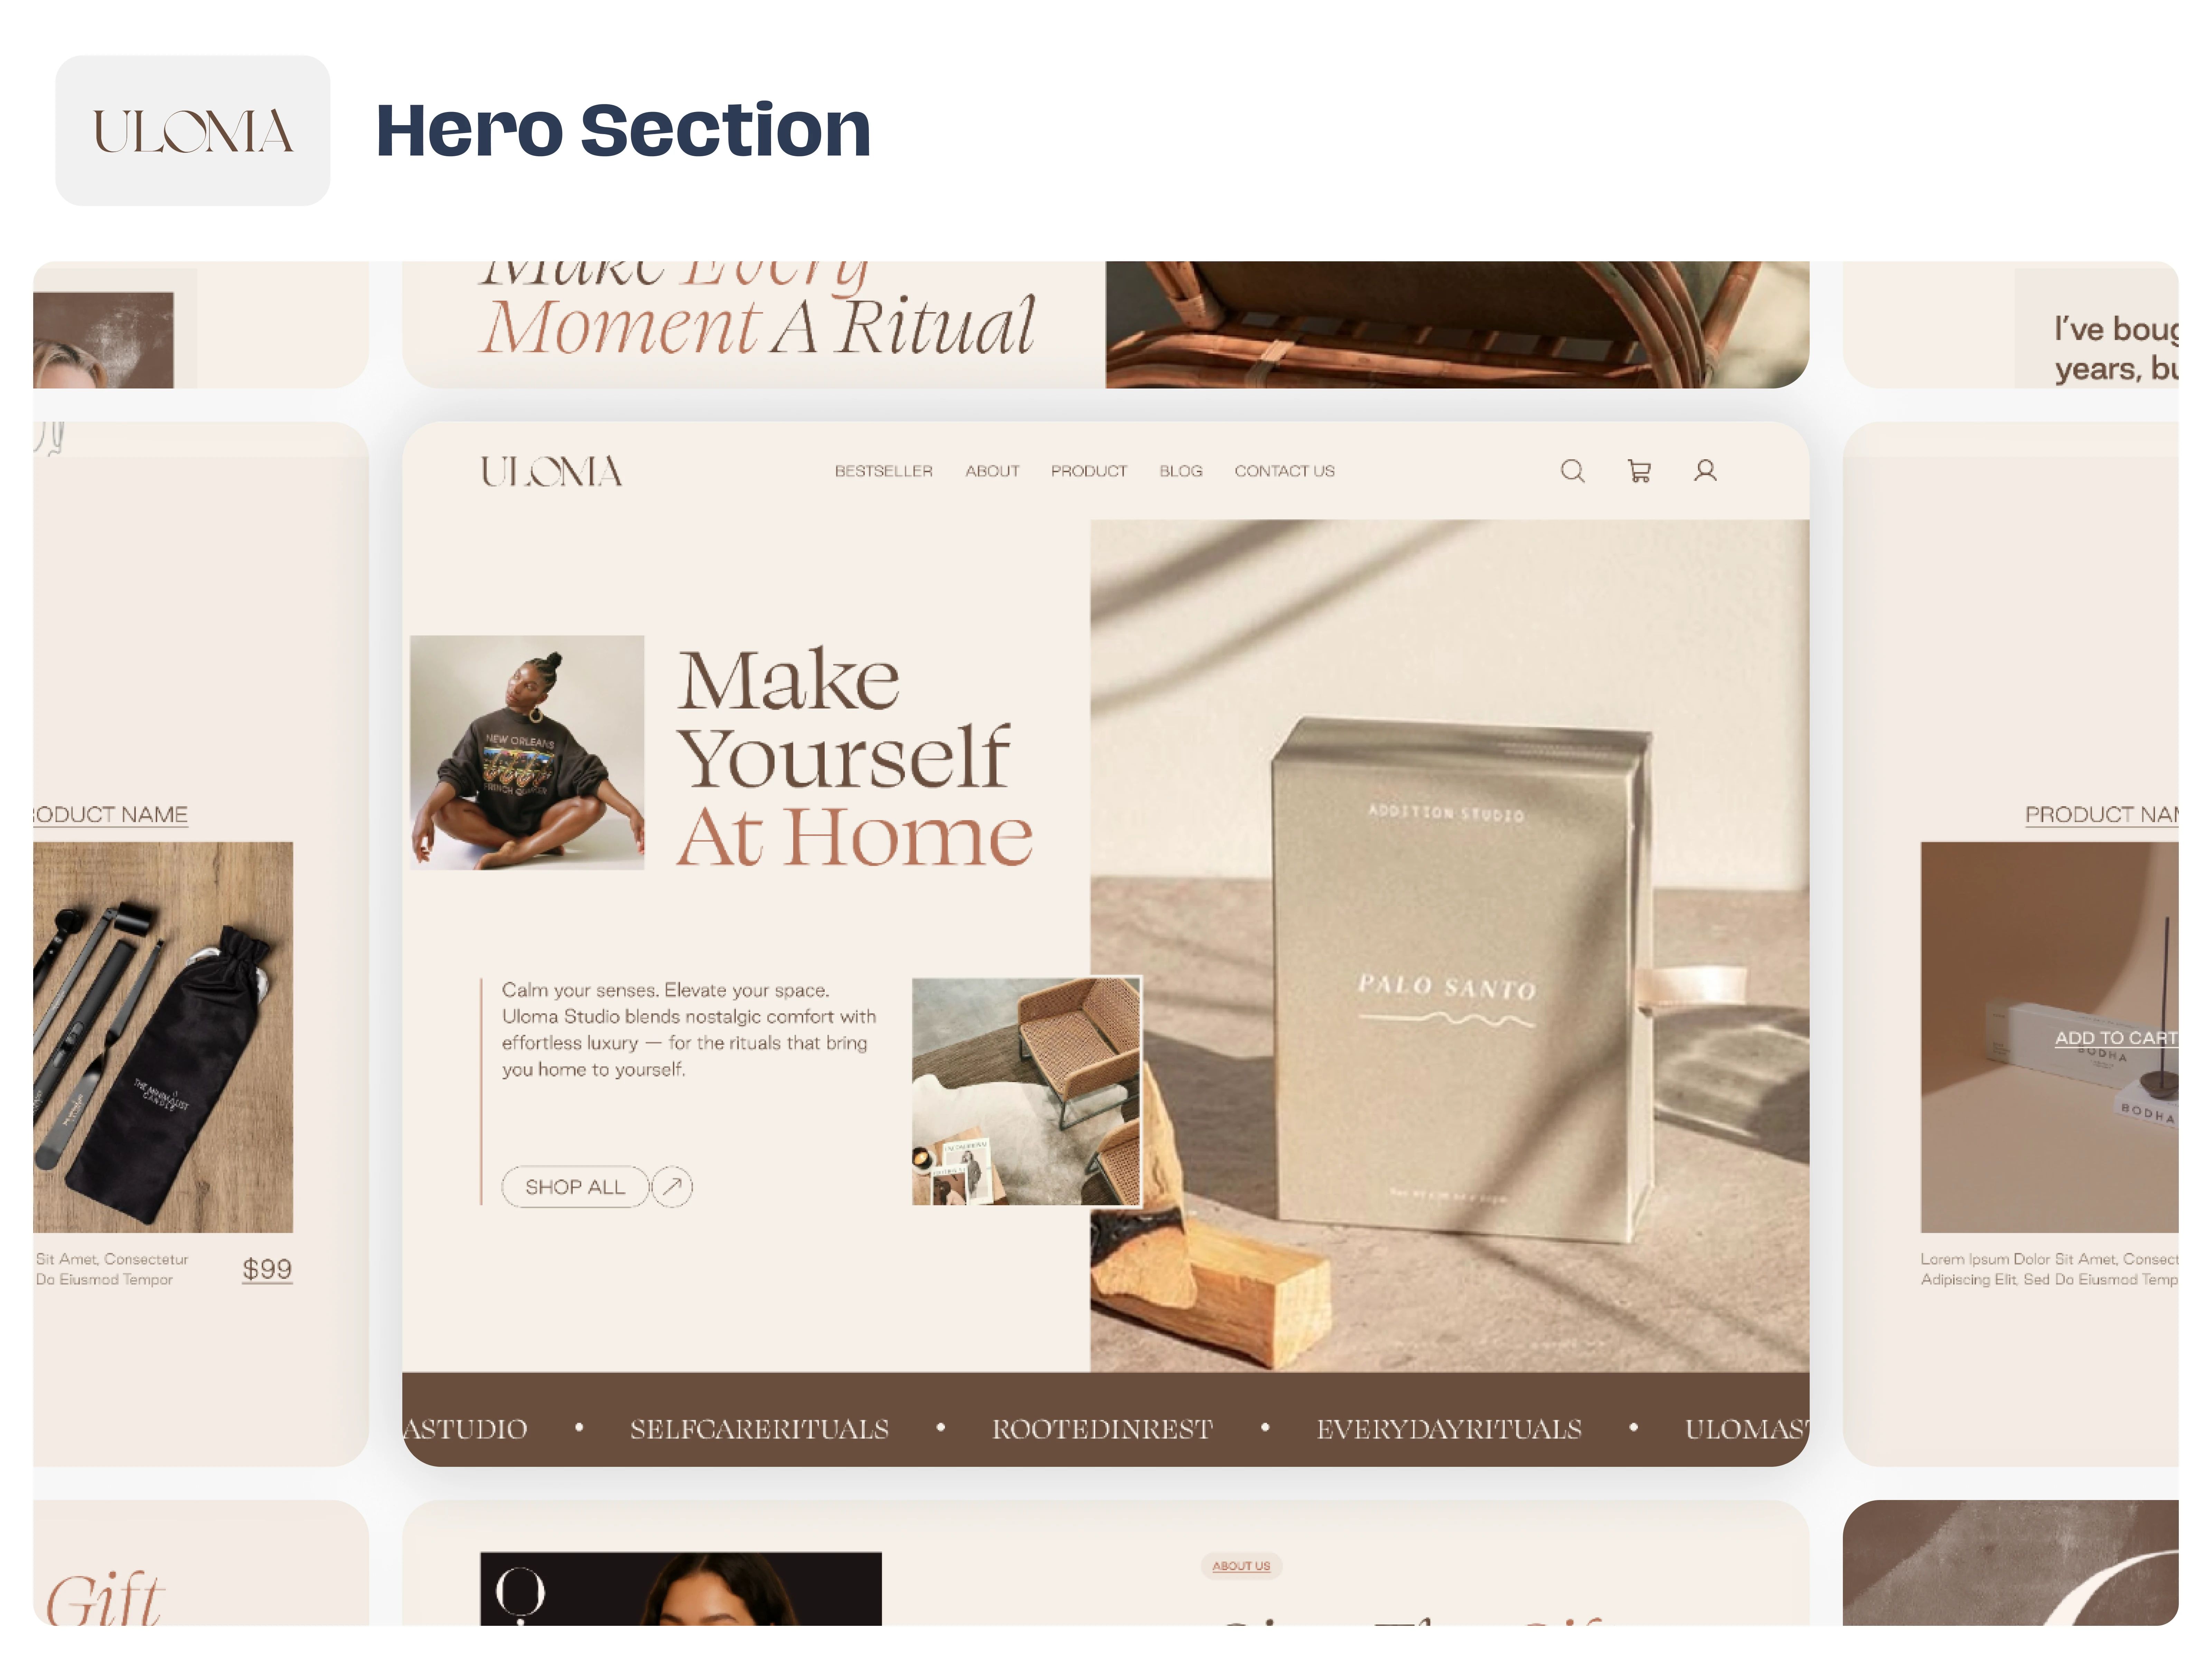Click SELFCARERITUALS in the marquee strip
The width and height of the screenshot is (2212, 1659).
[759, 1429]
